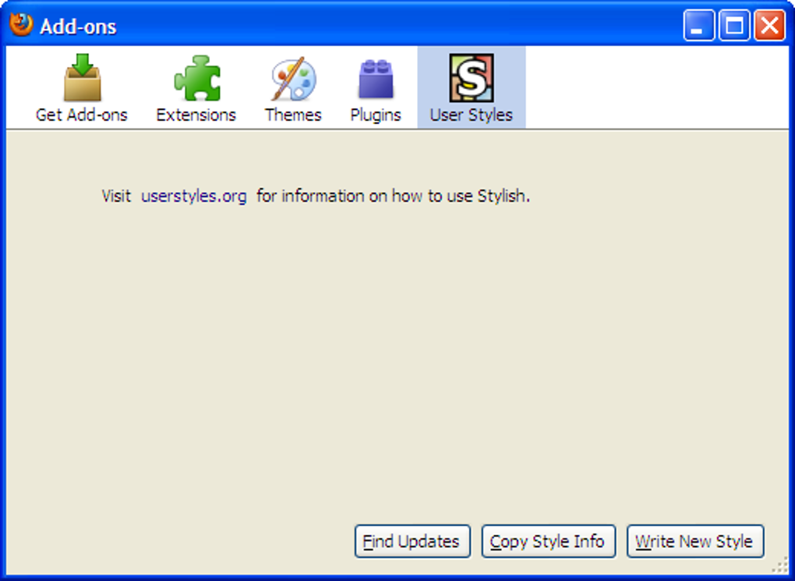Open the Themes paint palette icon

[293, 79]
